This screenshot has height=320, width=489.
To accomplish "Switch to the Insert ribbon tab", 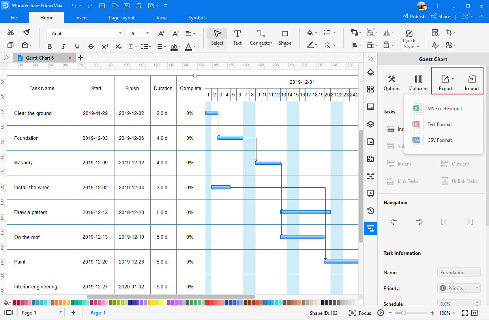I will pos(81,18).
